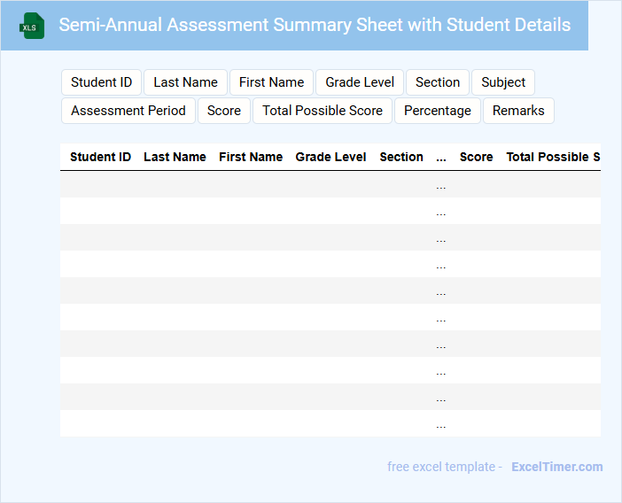Click the Last Name column header
The image size is (622, 503).
(175, 157)
